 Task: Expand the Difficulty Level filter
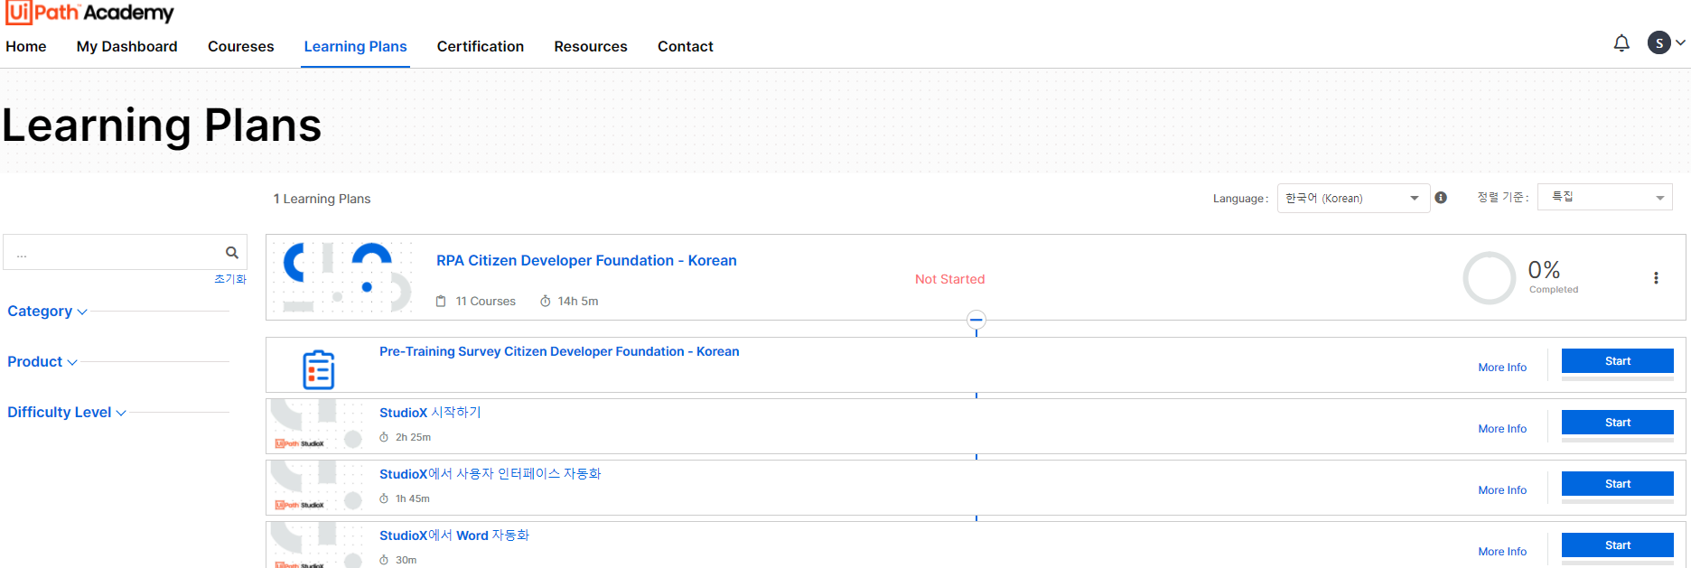pos(67,412)
